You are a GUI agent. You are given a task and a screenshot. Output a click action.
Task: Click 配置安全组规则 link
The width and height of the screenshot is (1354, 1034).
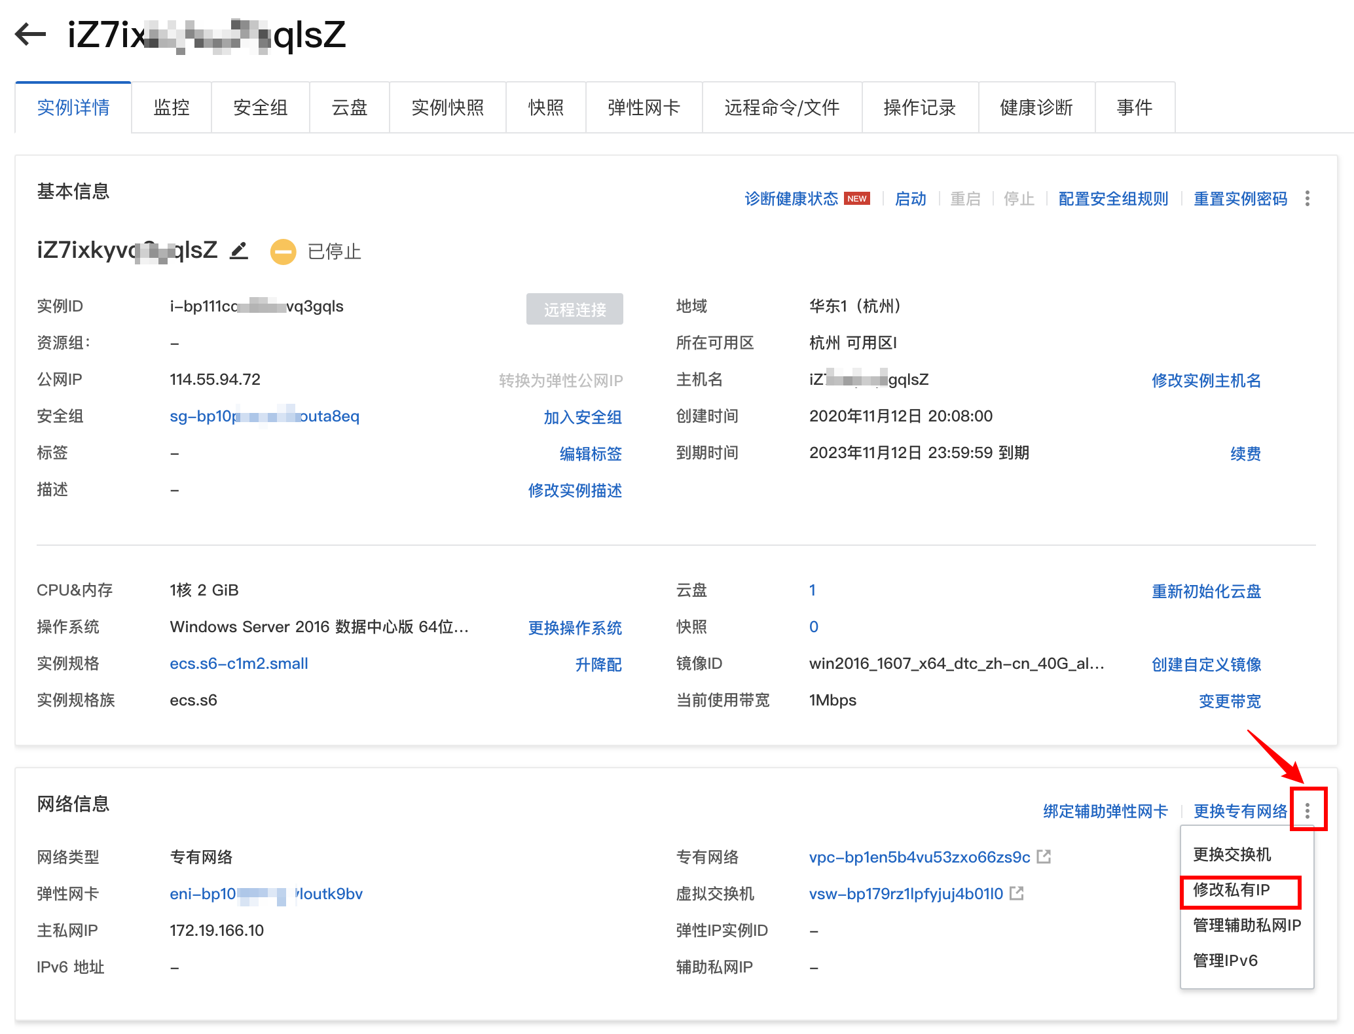point(1114,199)
